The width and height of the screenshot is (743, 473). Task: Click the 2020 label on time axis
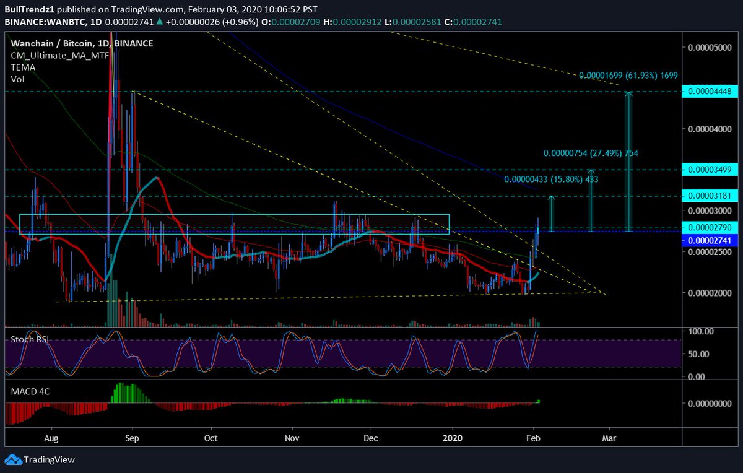(x=453, y=438)
